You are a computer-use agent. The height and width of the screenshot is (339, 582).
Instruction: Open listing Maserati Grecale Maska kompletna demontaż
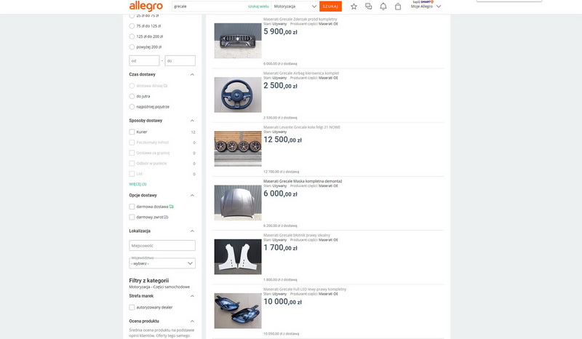point(303,181)
